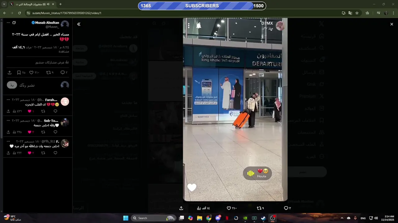398x223 pixels.
Task: Open the browser tab search dropdown
Action: (x=4, y=4)
